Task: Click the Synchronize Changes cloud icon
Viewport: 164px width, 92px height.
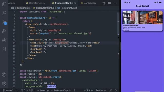Action: point(17,90)
